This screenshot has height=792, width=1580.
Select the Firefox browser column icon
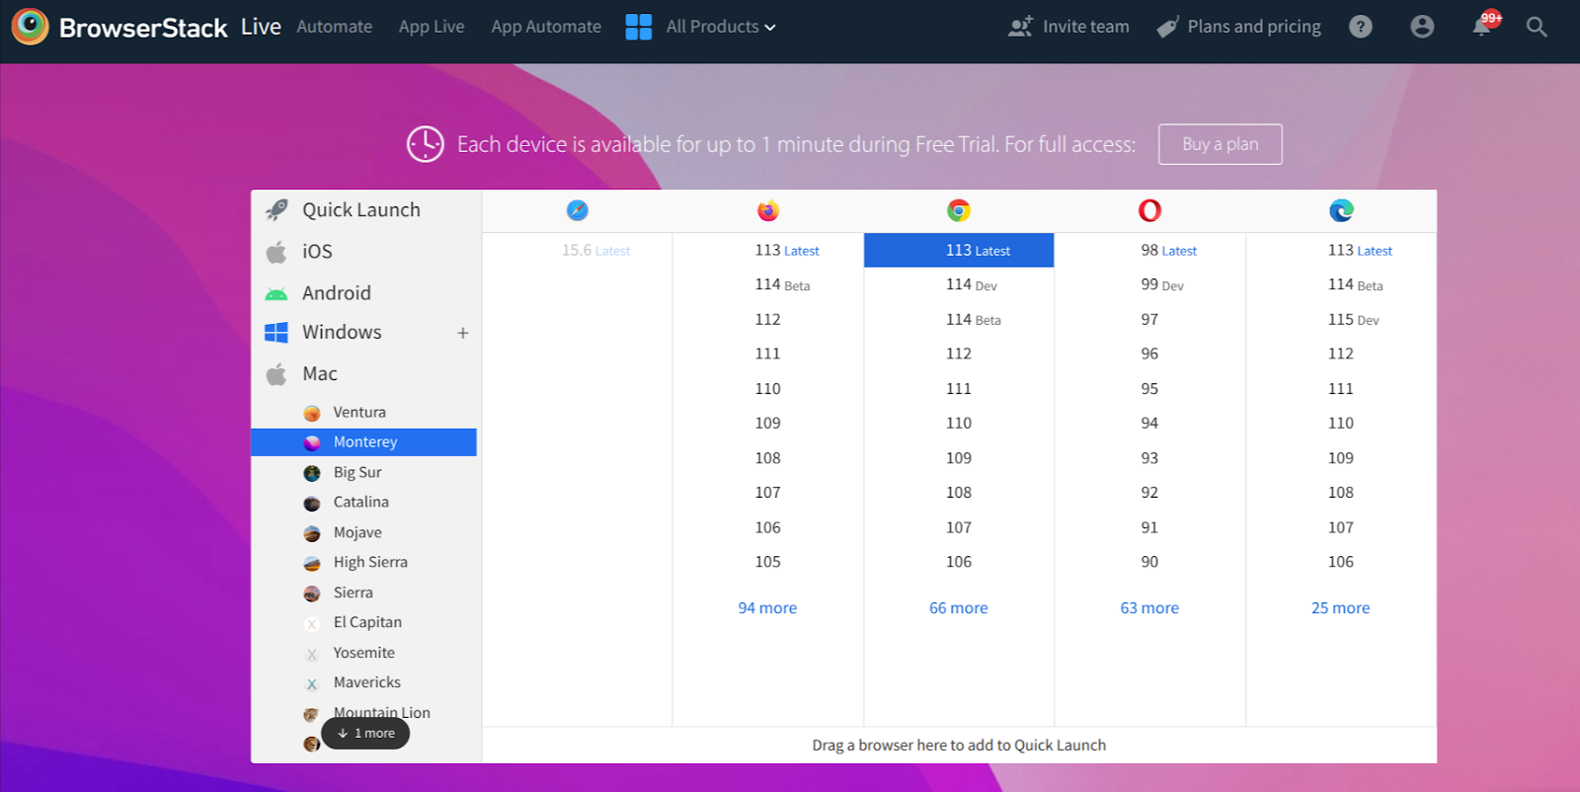tap(768, 210)
